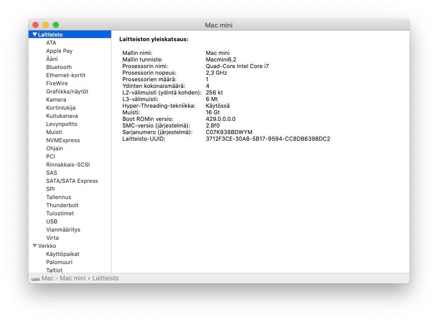Open Taltiot entry in sidebar
The height and width of the screenshot is (321, 438).
tap(54, 270)
